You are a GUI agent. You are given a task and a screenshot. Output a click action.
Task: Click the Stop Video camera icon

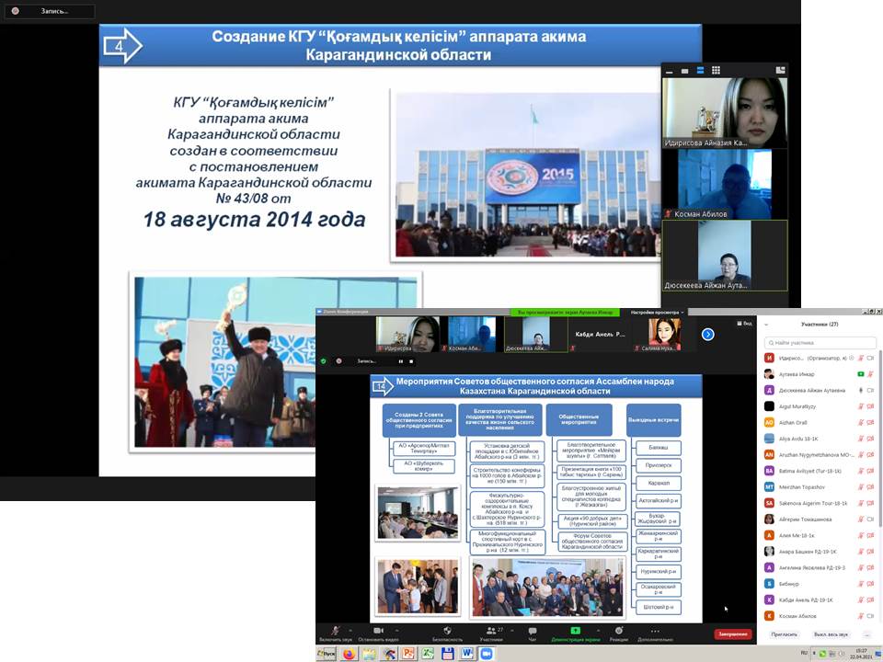click(378, 630)
